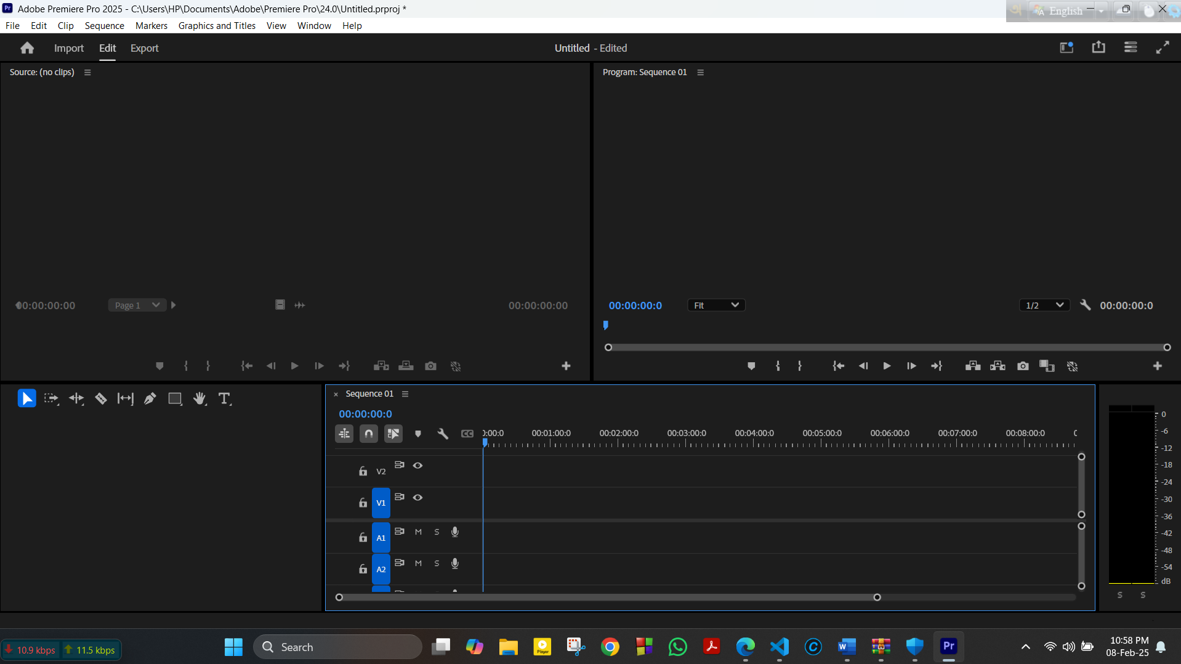Image resolution: width=1181 pixels, height=664 pixels.
Task: Click Program monitor scrub bar
Action: (887, 347)
